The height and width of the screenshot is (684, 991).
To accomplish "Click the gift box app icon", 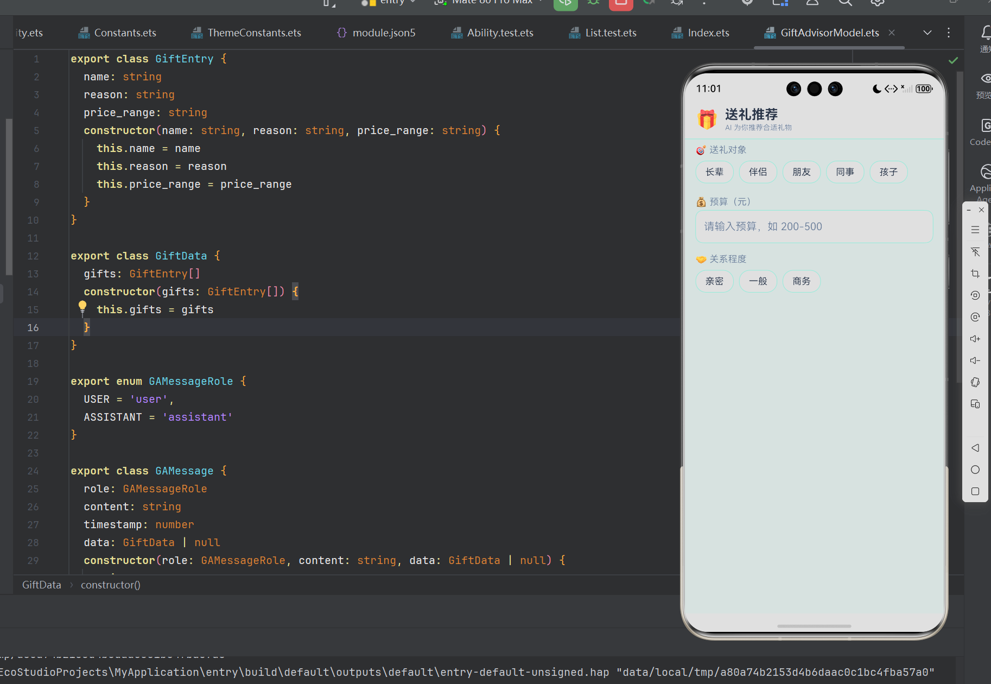I will [x=707, y=119].
